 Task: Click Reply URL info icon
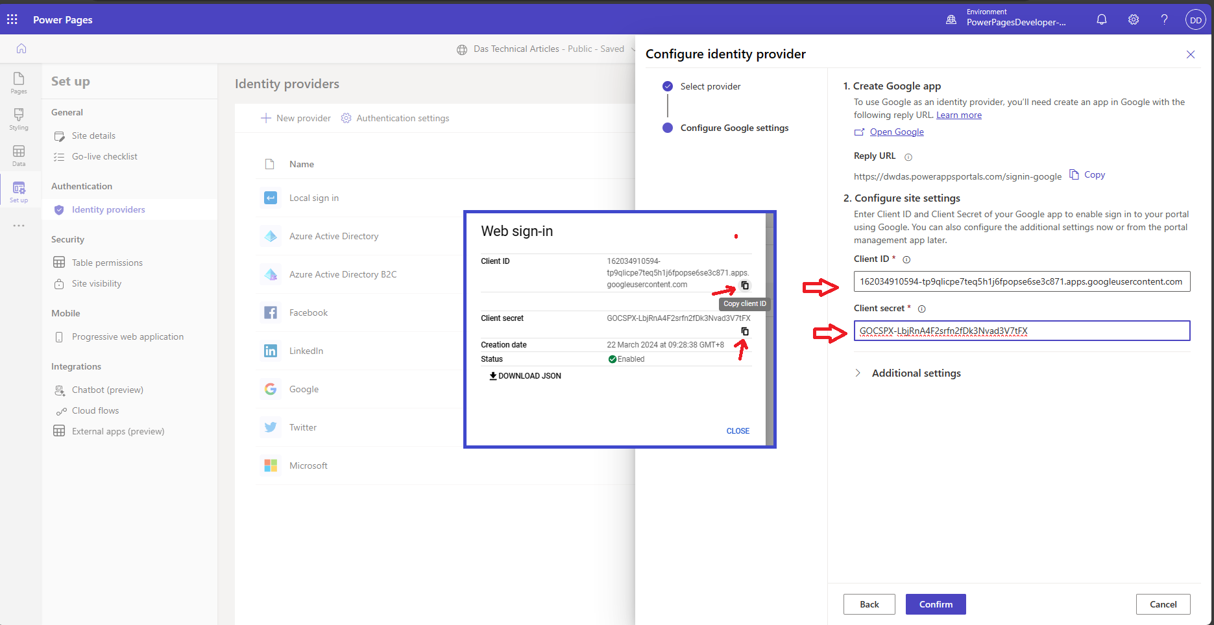point(908,157)
